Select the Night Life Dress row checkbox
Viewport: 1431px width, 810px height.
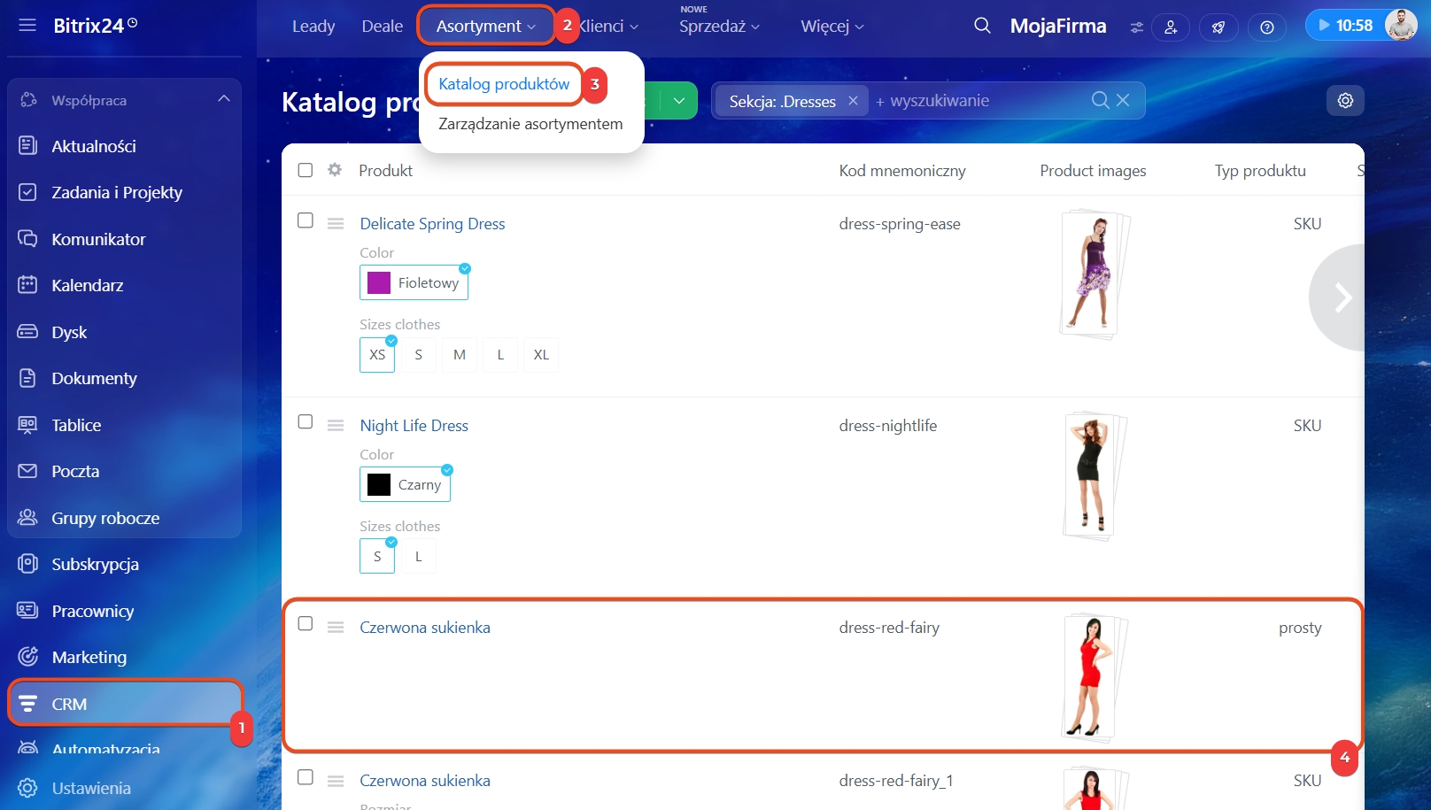pyautogui.click(x=306, y=422)
